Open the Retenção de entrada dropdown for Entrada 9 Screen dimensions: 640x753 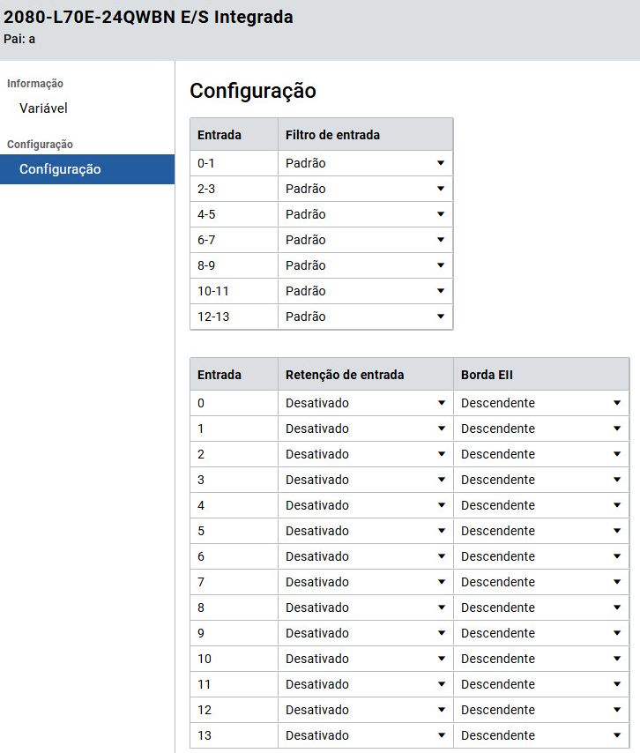point(365,633)
